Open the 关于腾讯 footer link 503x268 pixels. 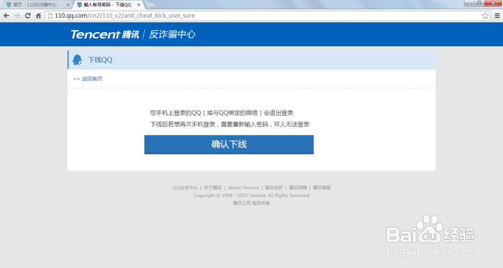(213, 188)
